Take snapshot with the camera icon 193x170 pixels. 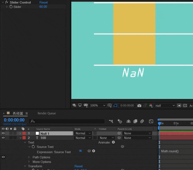(x=139, y=106)
